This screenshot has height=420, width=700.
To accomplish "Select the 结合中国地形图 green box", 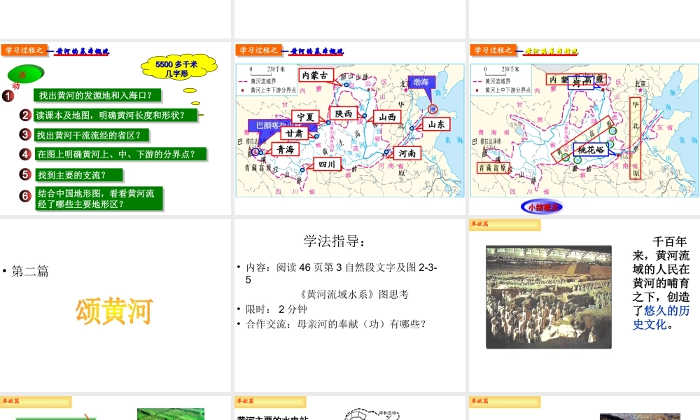I will tap(99, 199).
